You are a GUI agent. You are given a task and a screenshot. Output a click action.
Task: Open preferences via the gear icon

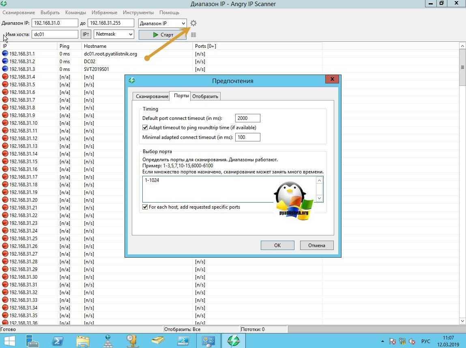(x=193, y=23)
